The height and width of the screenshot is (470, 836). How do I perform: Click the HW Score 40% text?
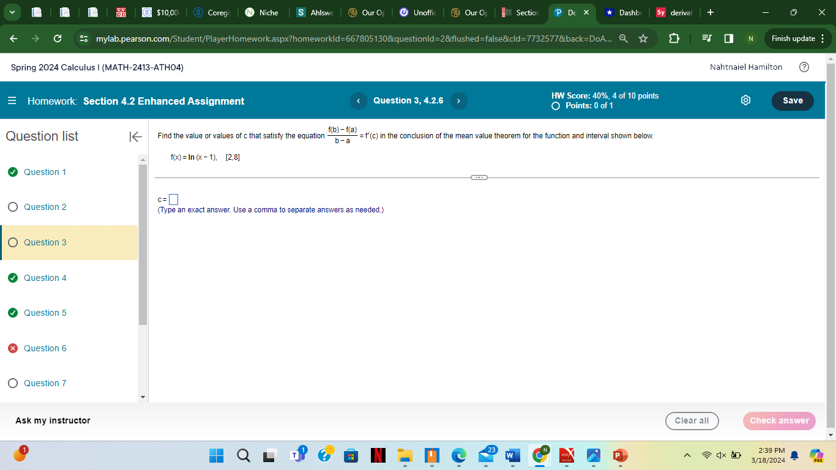[605, 96]
